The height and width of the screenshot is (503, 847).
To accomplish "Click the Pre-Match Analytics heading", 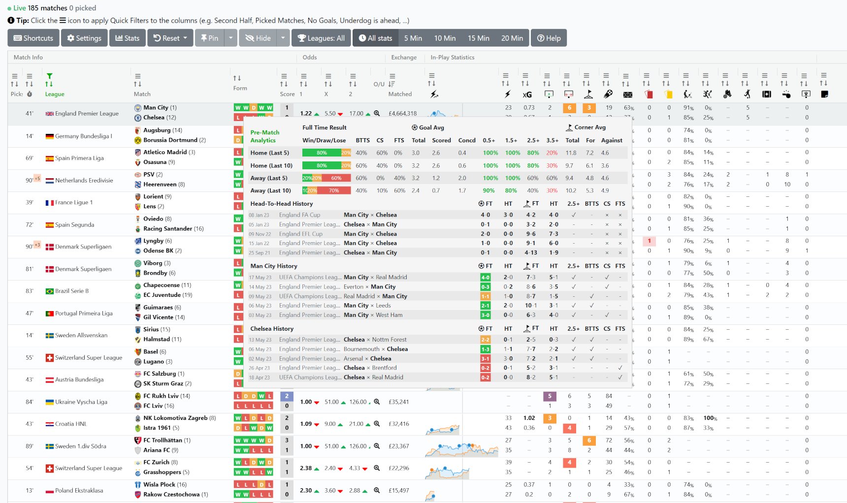I will (x=264, y=136).
